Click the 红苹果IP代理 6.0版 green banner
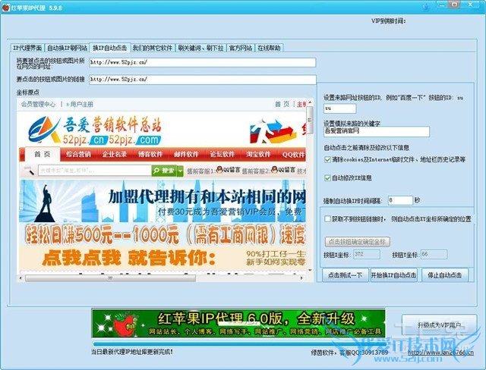 238,323
